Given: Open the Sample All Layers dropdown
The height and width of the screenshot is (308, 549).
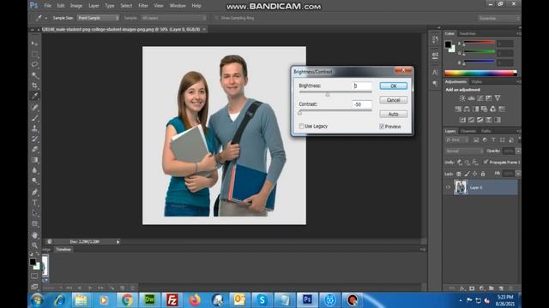Looking at the screenshot, I should point(173,18).
